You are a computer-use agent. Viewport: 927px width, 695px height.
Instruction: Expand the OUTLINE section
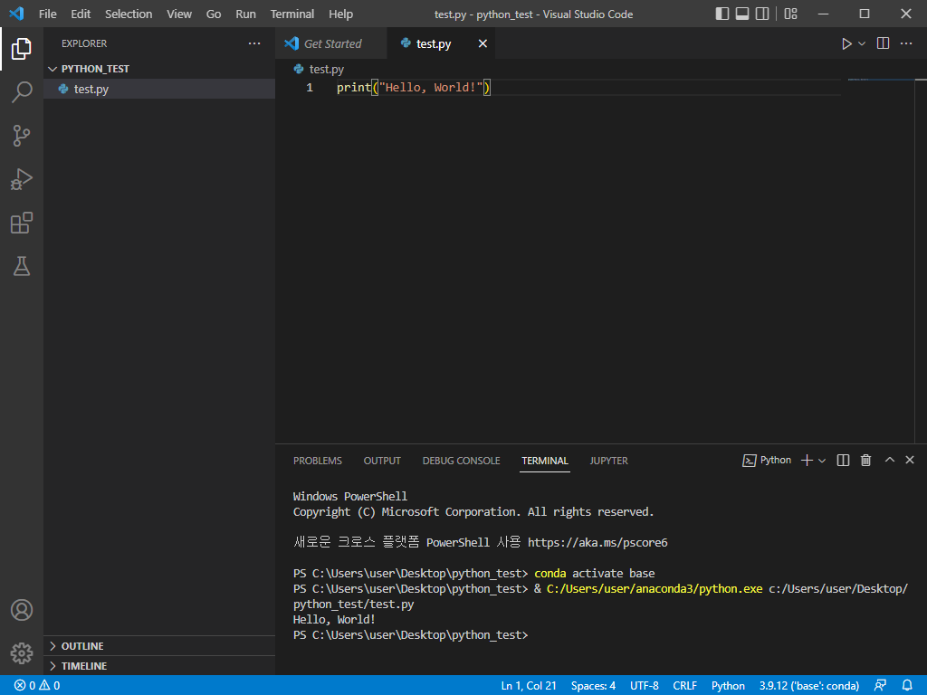(x=159, y=646)
